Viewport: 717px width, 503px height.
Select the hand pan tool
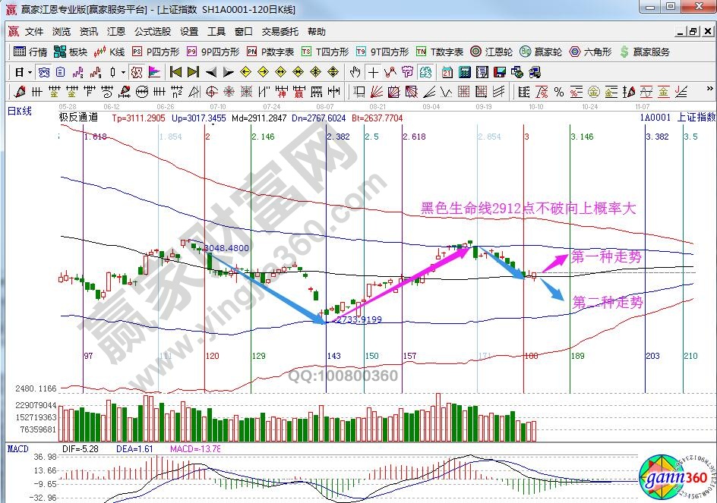click(355, 72)
